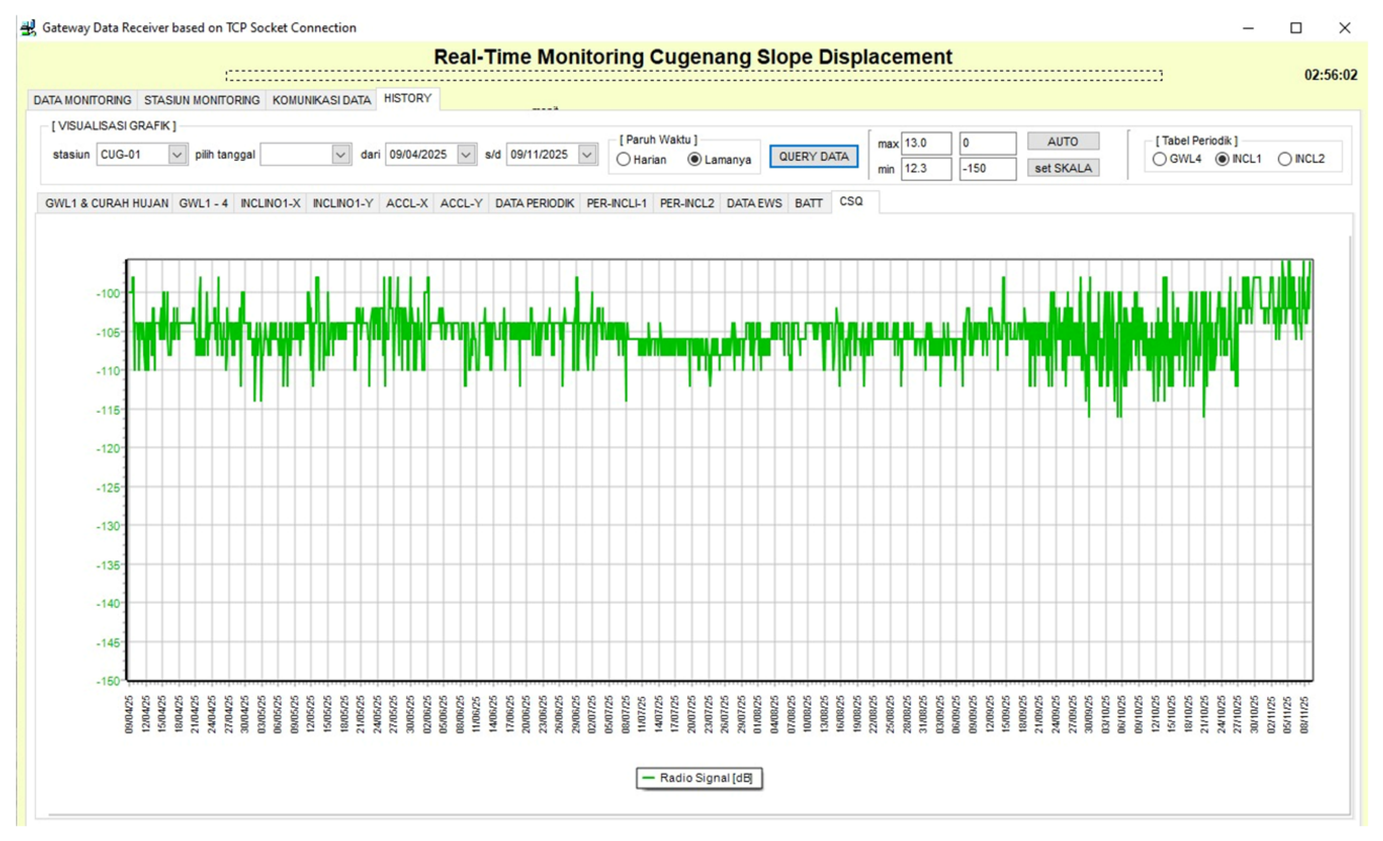The width and height of the screenshot is (1383, 841).
Task: Maximize the Gateway Data Receiver window
Action: 1296,27
